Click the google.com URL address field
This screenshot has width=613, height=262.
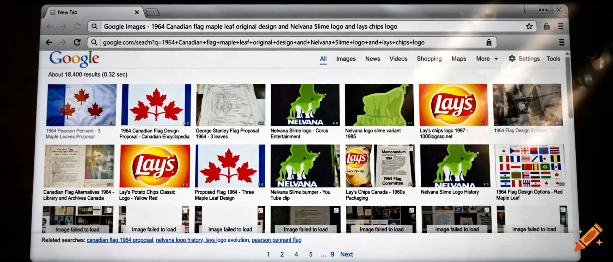click(x=292, y=42)
